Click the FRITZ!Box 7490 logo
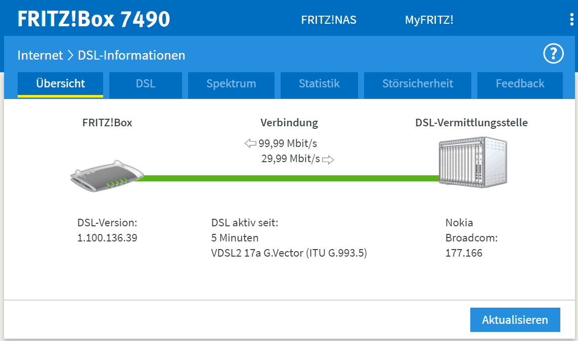This screenshot has width=578, height=341. click(x=94, y=19)
